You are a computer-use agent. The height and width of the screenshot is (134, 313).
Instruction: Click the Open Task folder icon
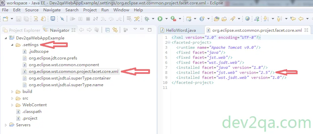tap(224, 19)
